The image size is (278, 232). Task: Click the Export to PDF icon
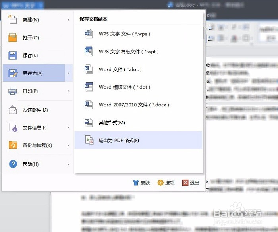point(89,140)
